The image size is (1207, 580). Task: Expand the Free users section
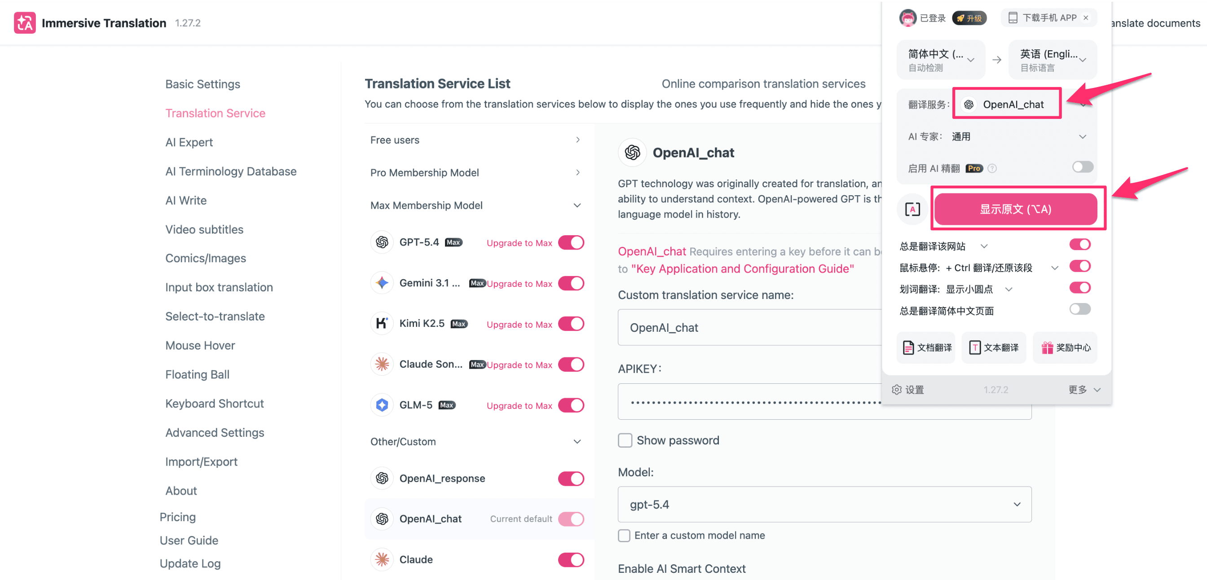[475, 140]
